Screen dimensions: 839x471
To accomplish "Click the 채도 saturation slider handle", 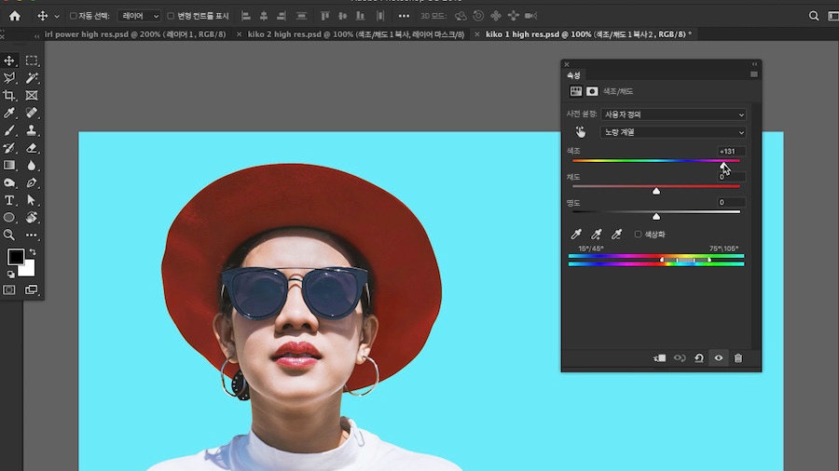I will pos(656,191).
